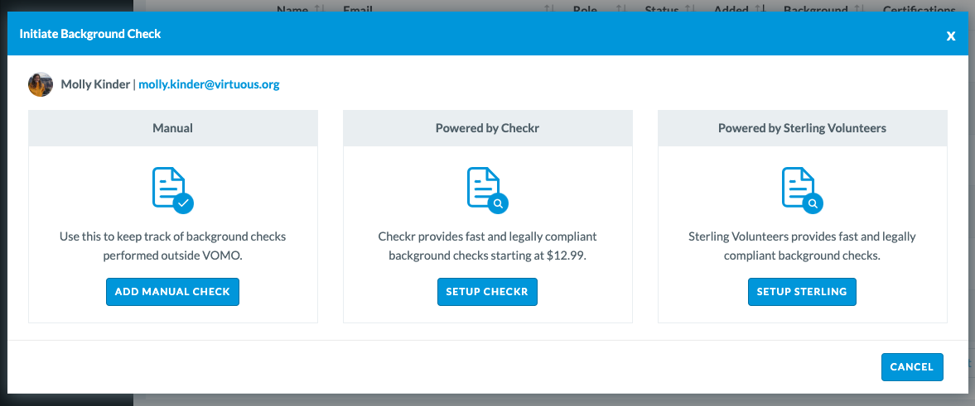Image resolution: width=975 pixels, height=406 pixels.
Task: Open the molly.kinder@virtuous.org email link
Action: pyautogui.click(x=209, y=84)
